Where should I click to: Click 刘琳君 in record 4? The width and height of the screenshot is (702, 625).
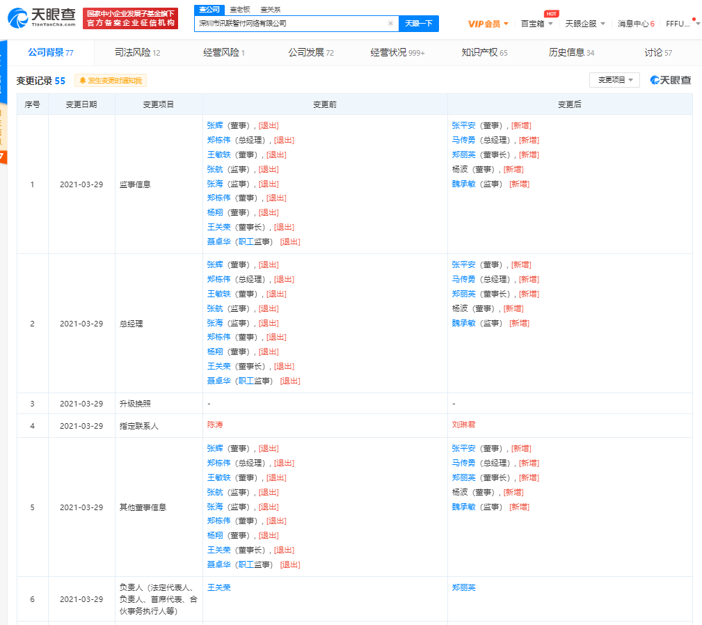pos(463,425)
